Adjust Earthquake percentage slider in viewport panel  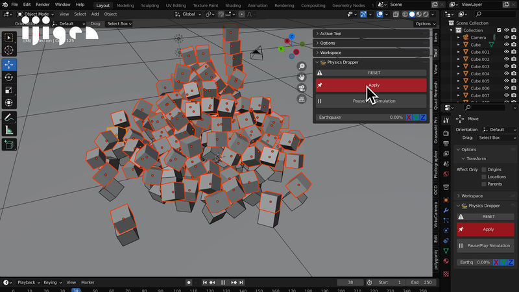[x=360, y=117]
